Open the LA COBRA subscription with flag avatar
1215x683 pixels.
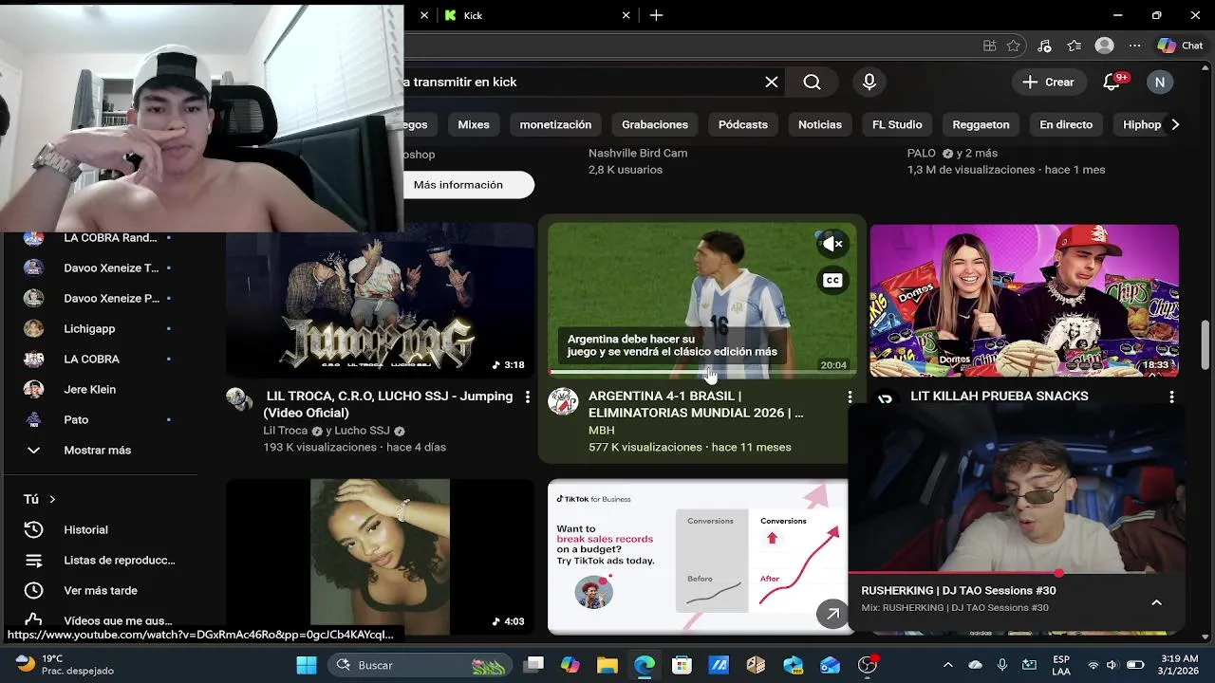click(100, 359)
